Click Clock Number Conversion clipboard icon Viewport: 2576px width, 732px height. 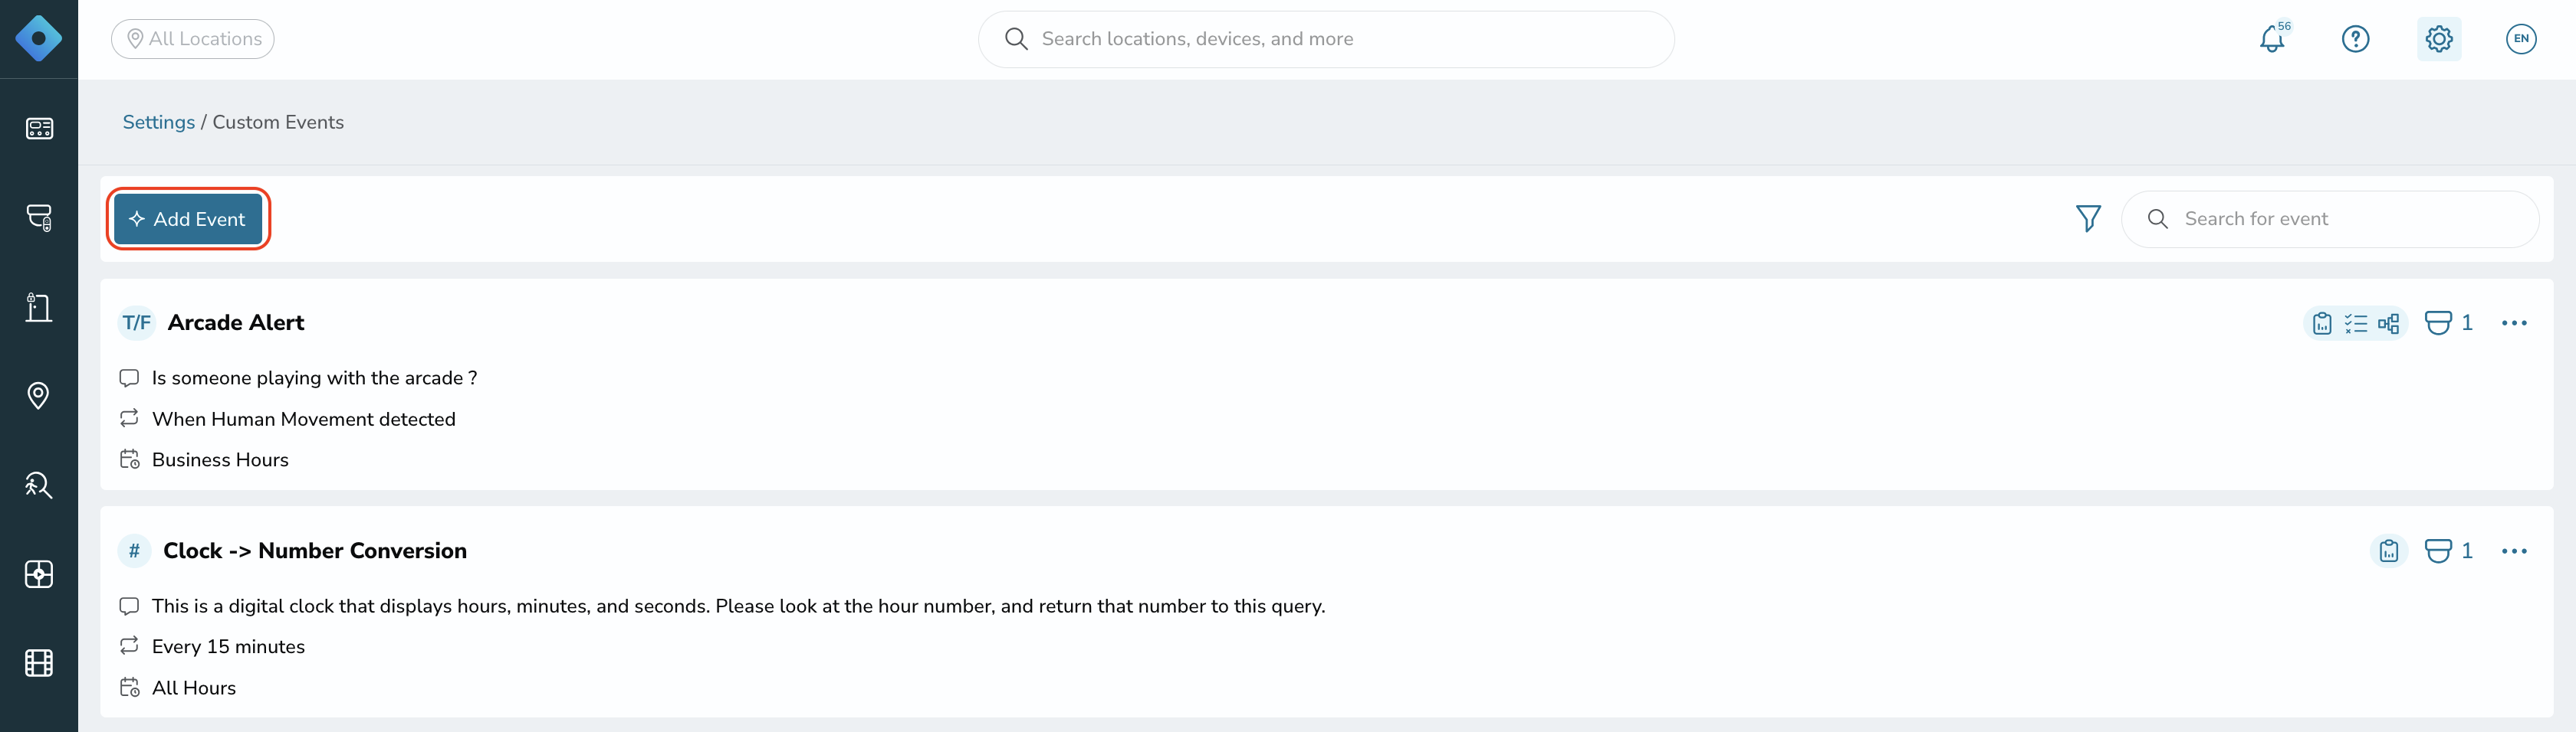click(2389, 551)
